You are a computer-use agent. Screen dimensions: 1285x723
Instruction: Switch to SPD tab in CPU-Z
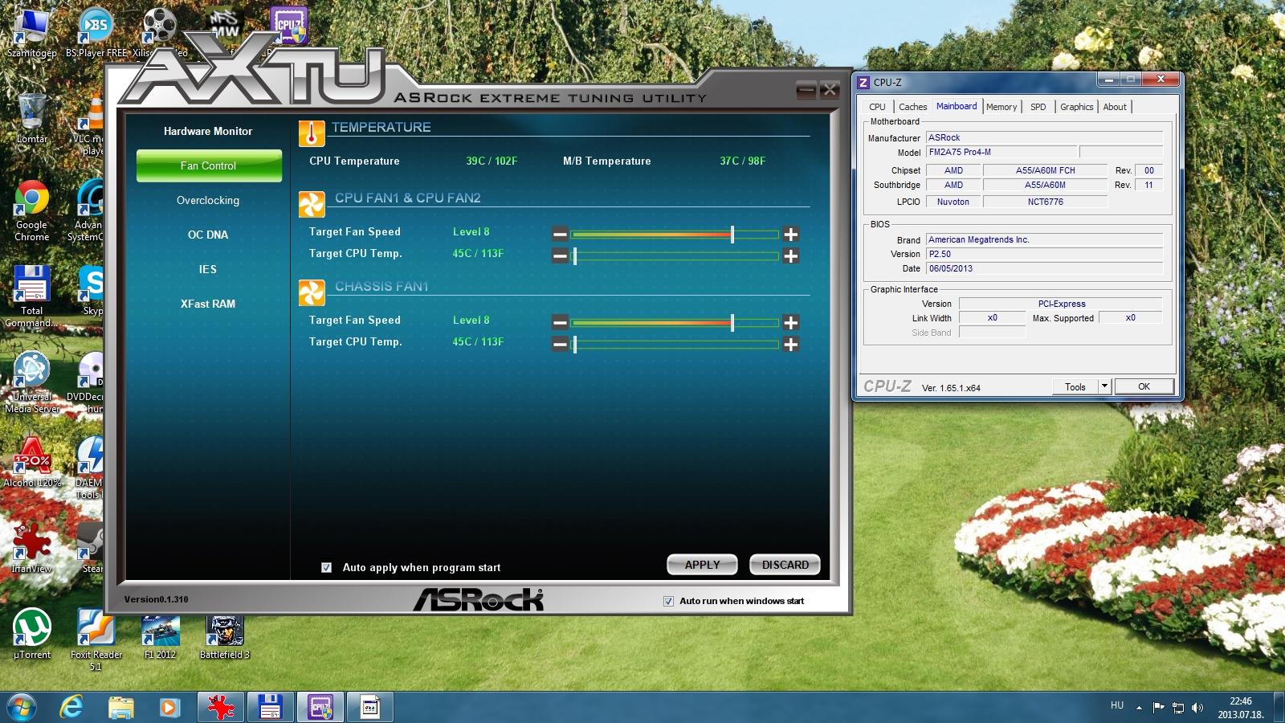[x=1038, y=107]
